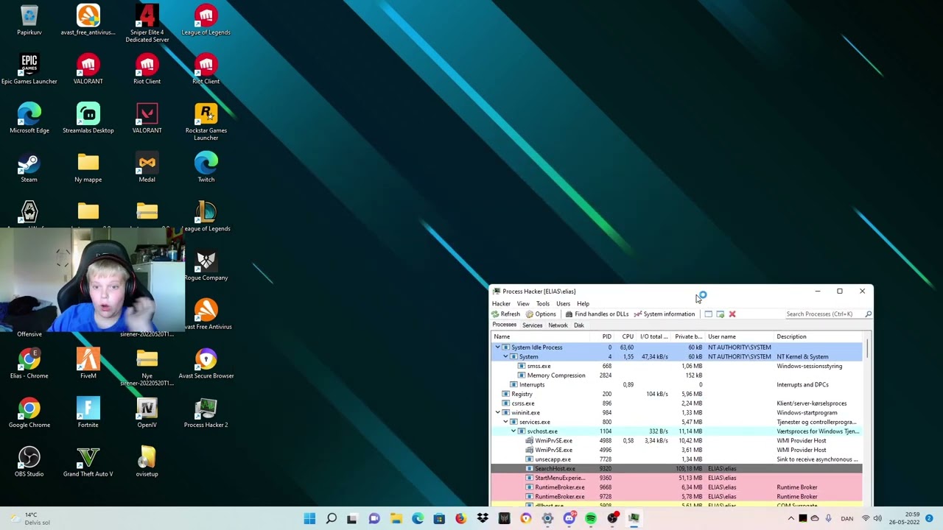Select the Google Chrome desktop icon
943x530 pixels.
[29, 413]
